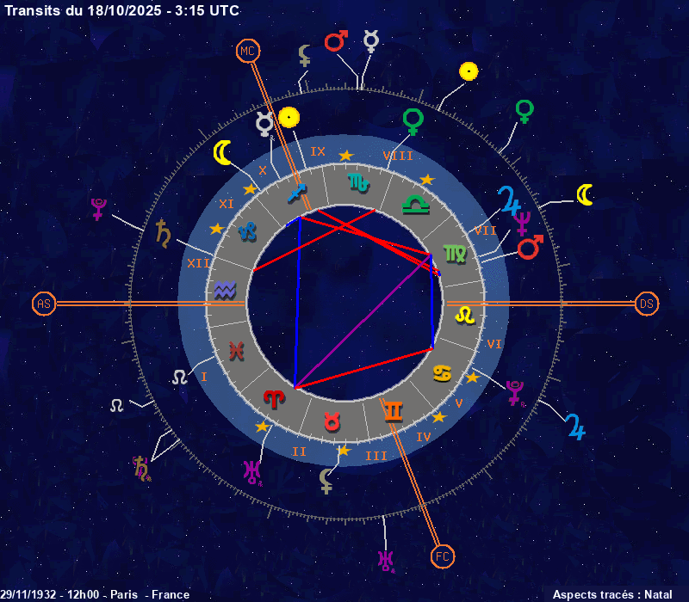Select the AS ascendant marker
689x602 pixels.
[43, 304]
